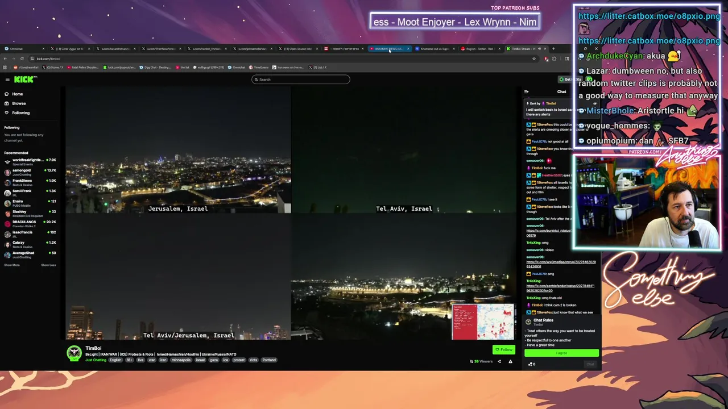Click the browser back arrow

5,59
